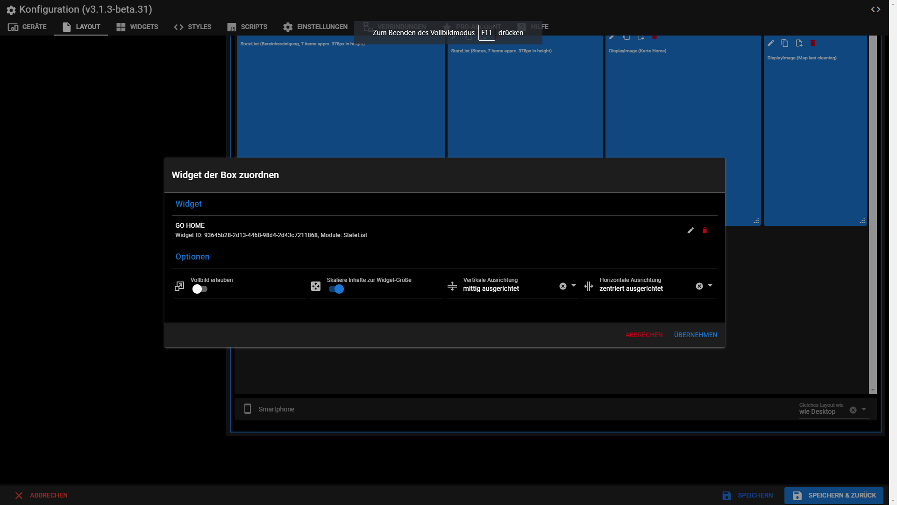Viewport: 897px width, 505px height.
Task: Select the StateList (Status, 7 items) label
Action: [x=501, y=51]
